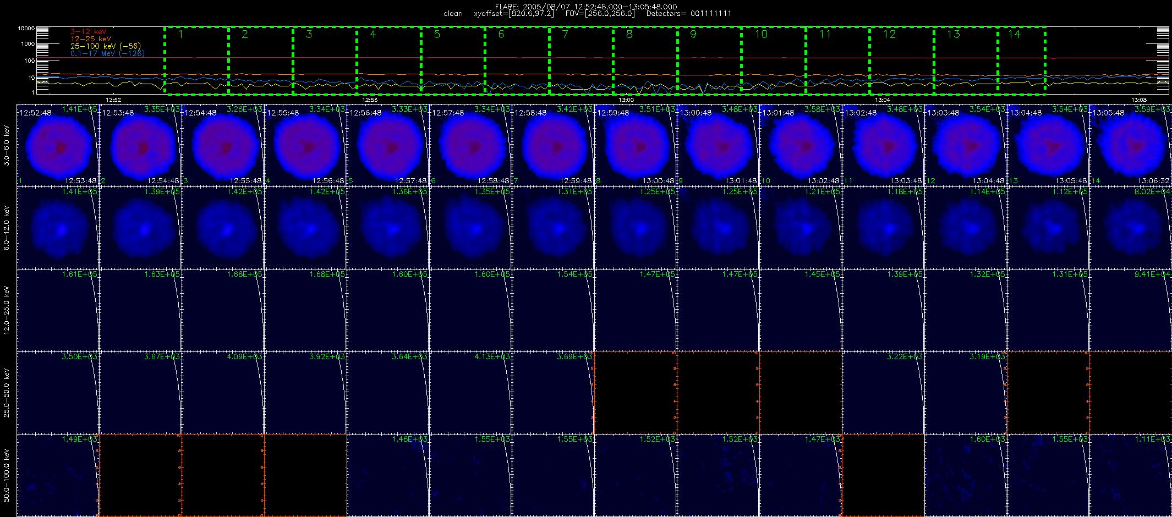Screen dimensions: 1172x517
Task: Open the 12.0-25.0 keV panel labeled 1.54E+05
Action: pyautogui.click(x=553, y=310)
